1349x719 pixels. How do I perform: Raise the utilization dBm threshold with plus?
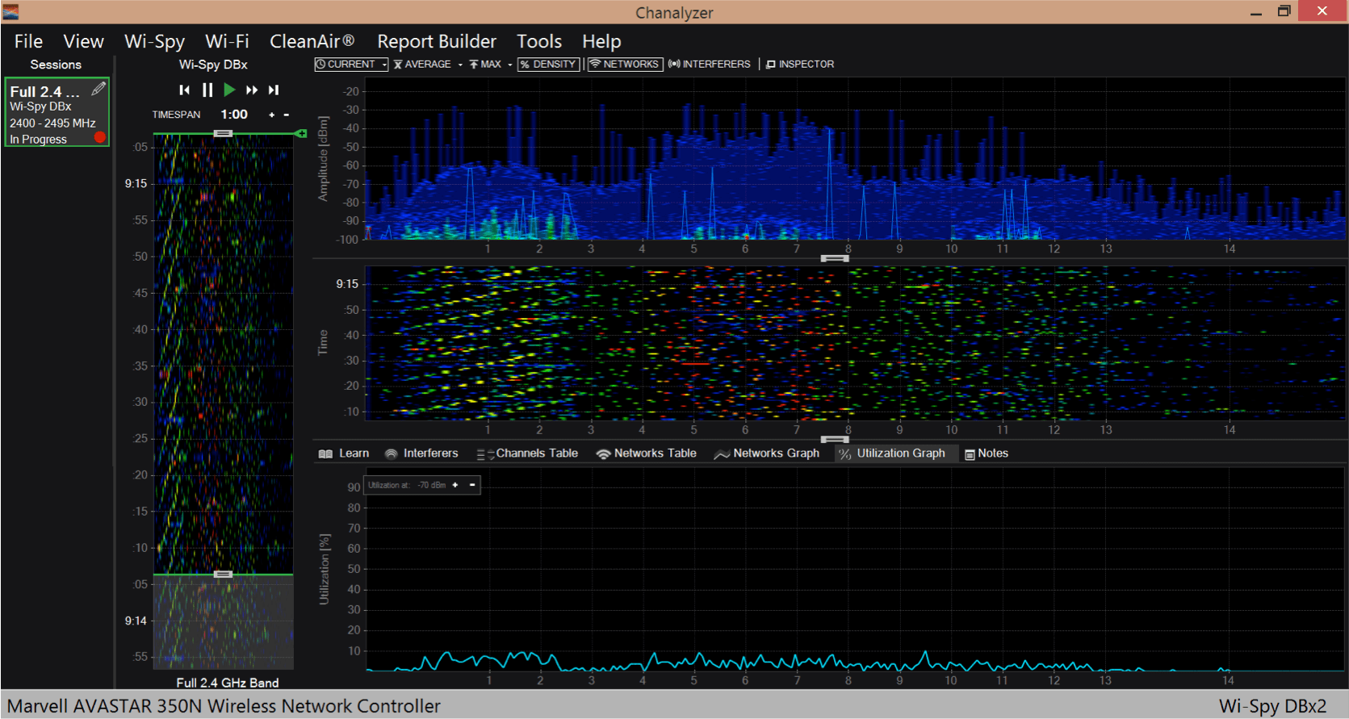pos(455,485)
